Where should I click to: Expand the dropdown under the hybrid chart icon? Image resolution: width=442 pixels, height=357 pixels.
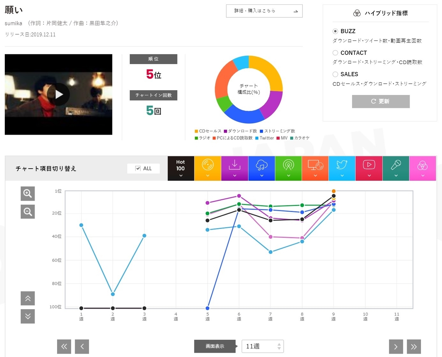423,175
